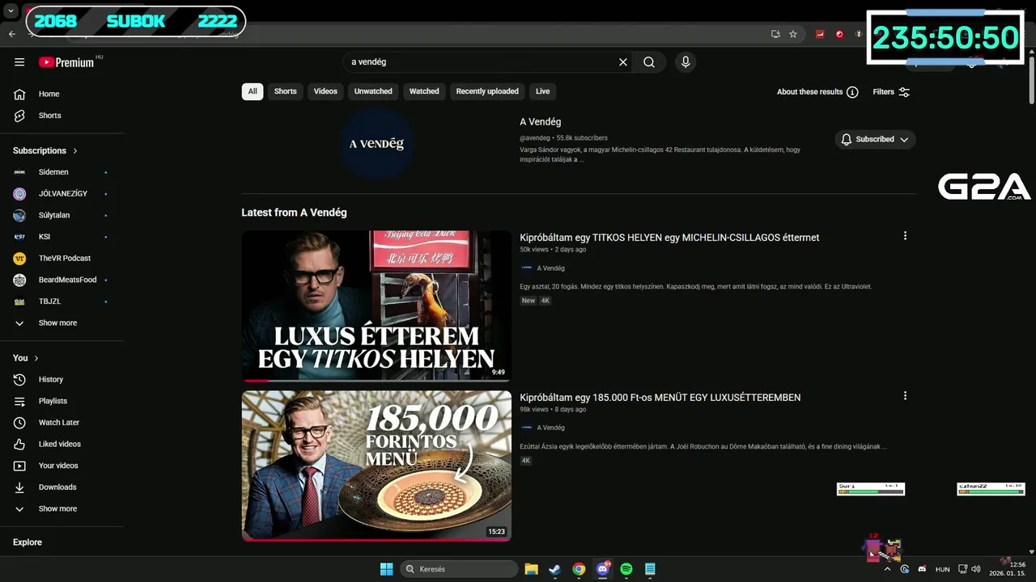Image resolution: width=1036 pixels, height=582 pixels.
Task: Play the 185,000 FORINTOS MENÜ thumbnail video
Action: pyautogui.click(x=376, y=466)
